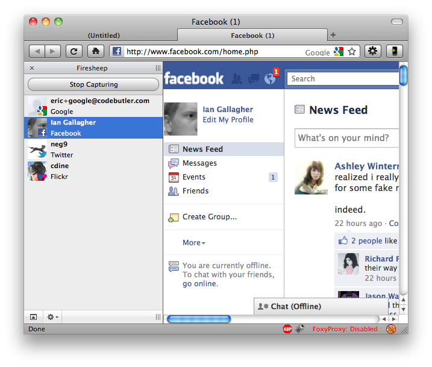432x367 pixels.
Task: Open Ashley Winter's name link
Action: click(366, 166)
